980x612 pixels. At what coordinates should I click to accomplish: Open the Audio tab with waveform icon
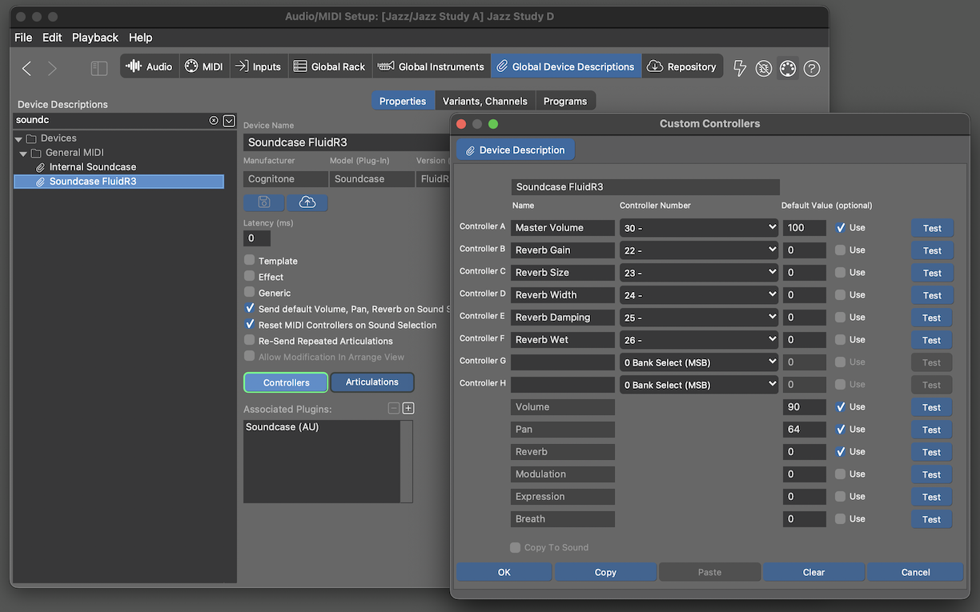click(150, 66)
